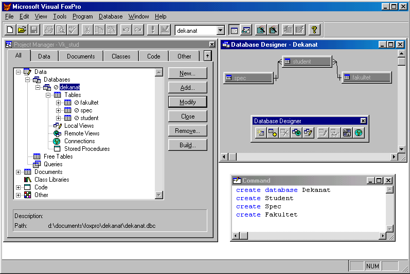Screen dimensions: 410x274
Task: Switch to the Data tab in Project Manager
Action: pos(44,56)
